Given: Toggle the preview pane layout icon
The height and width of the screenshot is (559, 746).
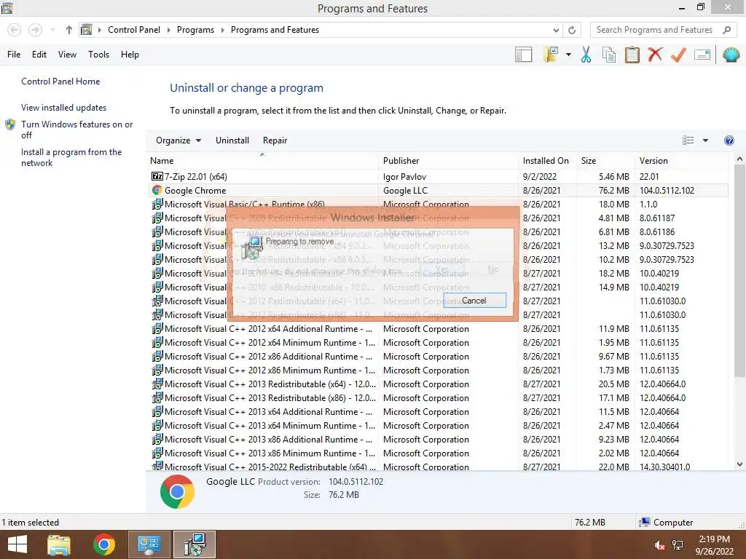Looking at the screenshot, I should pyautogui.click(x=523, y=55).
